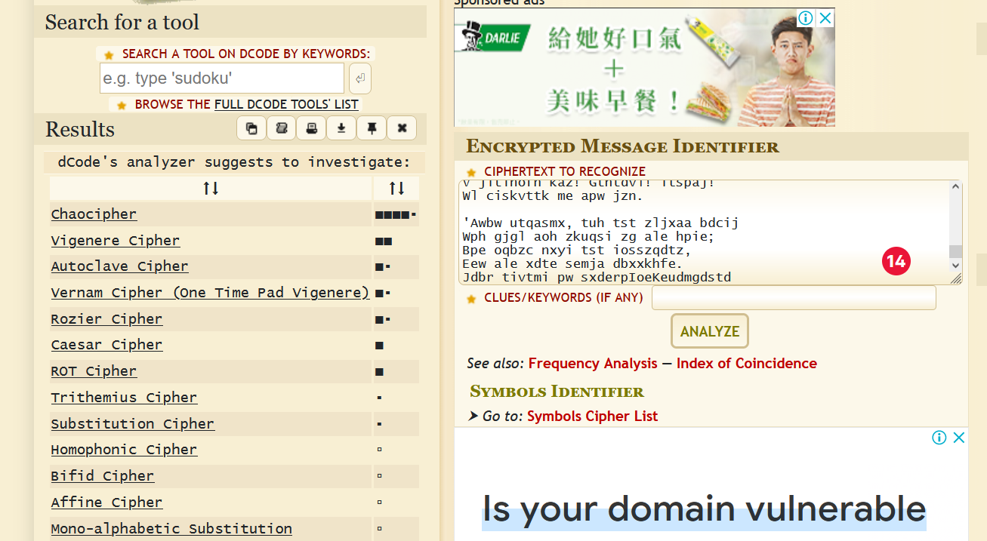This screenshot has width=987, height=541.
Task: Open the info icon on the Darlie ad
Action: point(806,18)
